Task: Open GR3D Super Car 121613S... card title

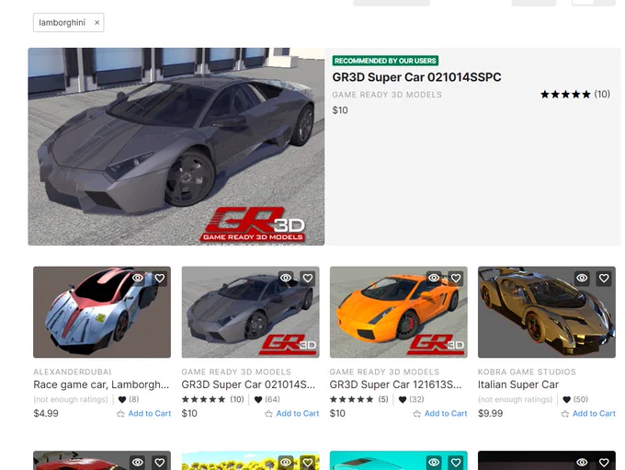Action: coord(395,384)
